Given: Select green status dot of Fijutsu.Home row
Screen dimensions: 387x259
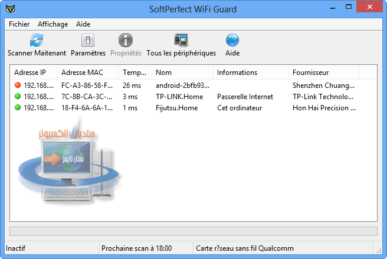Looking at the screenshot, I should (x=18, y=107).
